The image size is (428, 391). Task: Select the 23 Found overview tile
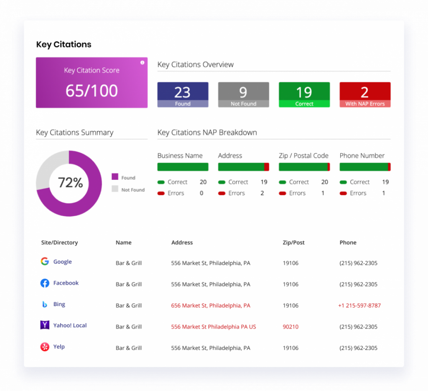pos(183,95)
